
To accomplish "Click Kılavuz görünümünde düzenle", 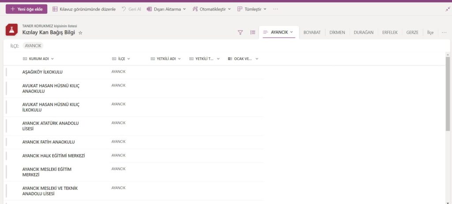I will [x=84, y=9].
